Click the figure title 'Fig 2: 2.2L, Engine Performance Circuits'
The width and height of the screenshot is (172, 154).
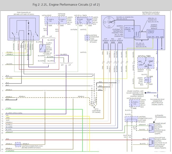pyautogui.click(x=66, y=5)
